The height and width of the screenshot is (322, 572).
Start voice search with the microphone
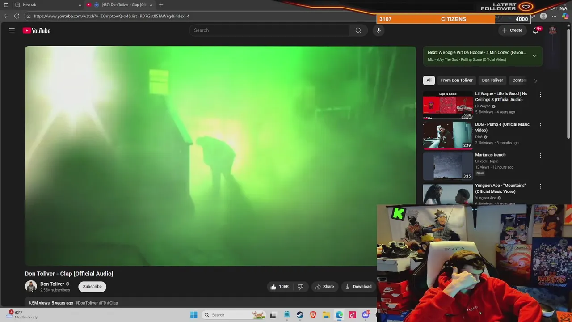tap(379, 30)
